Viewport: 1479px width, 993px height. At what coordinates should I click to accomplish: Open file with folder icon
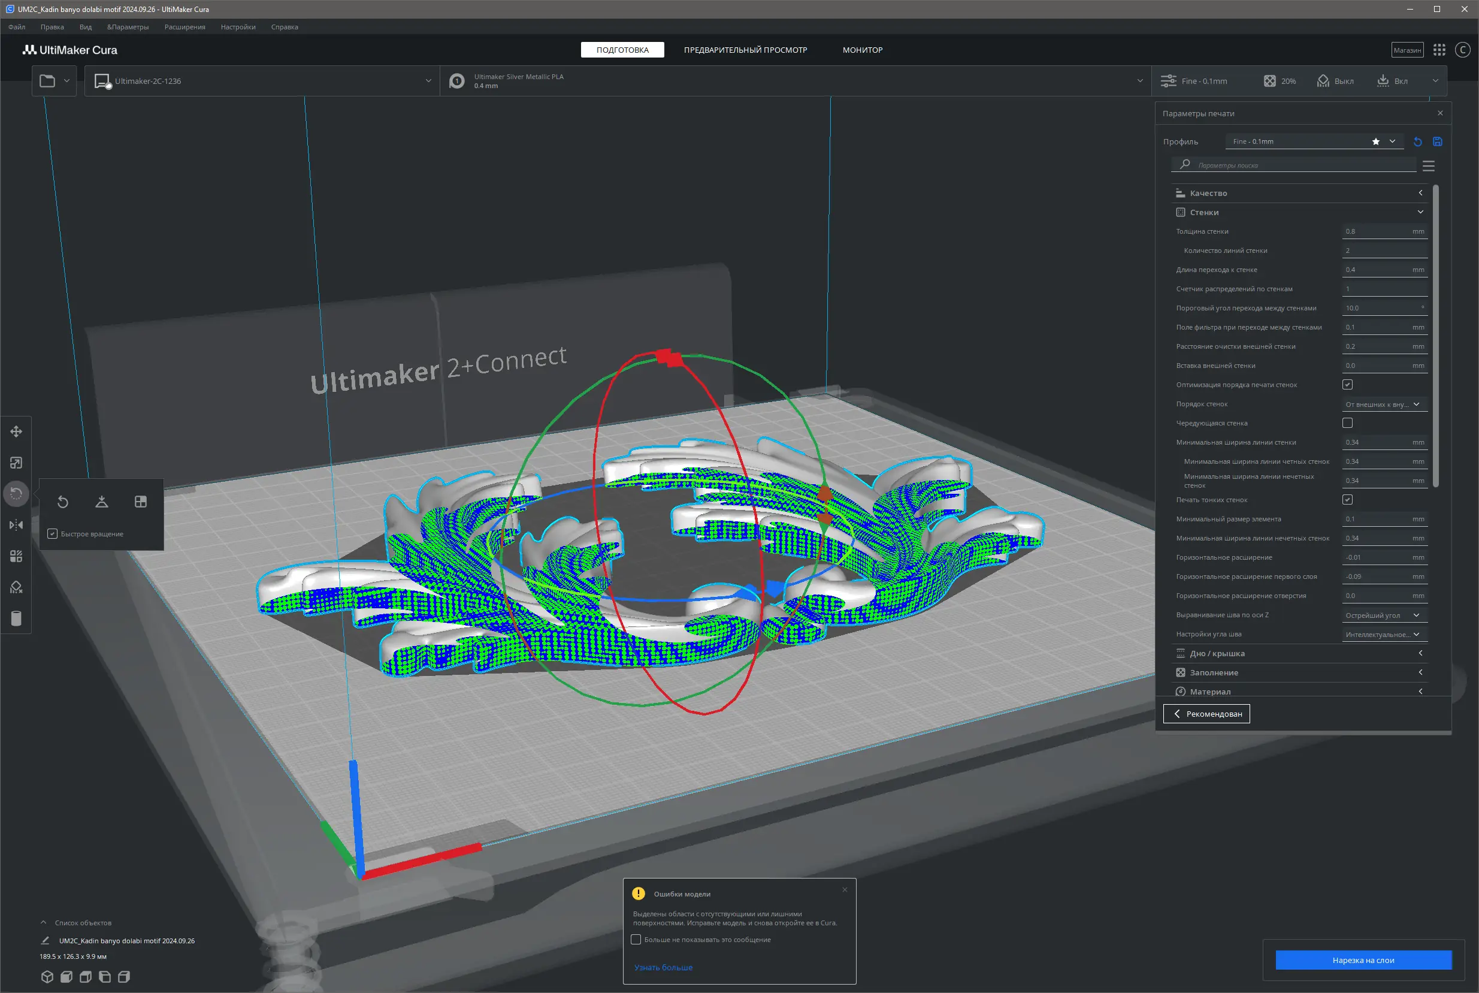tap(47, 81)
